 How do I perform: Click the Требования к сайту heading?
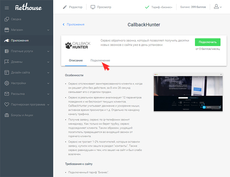[79, 164]
